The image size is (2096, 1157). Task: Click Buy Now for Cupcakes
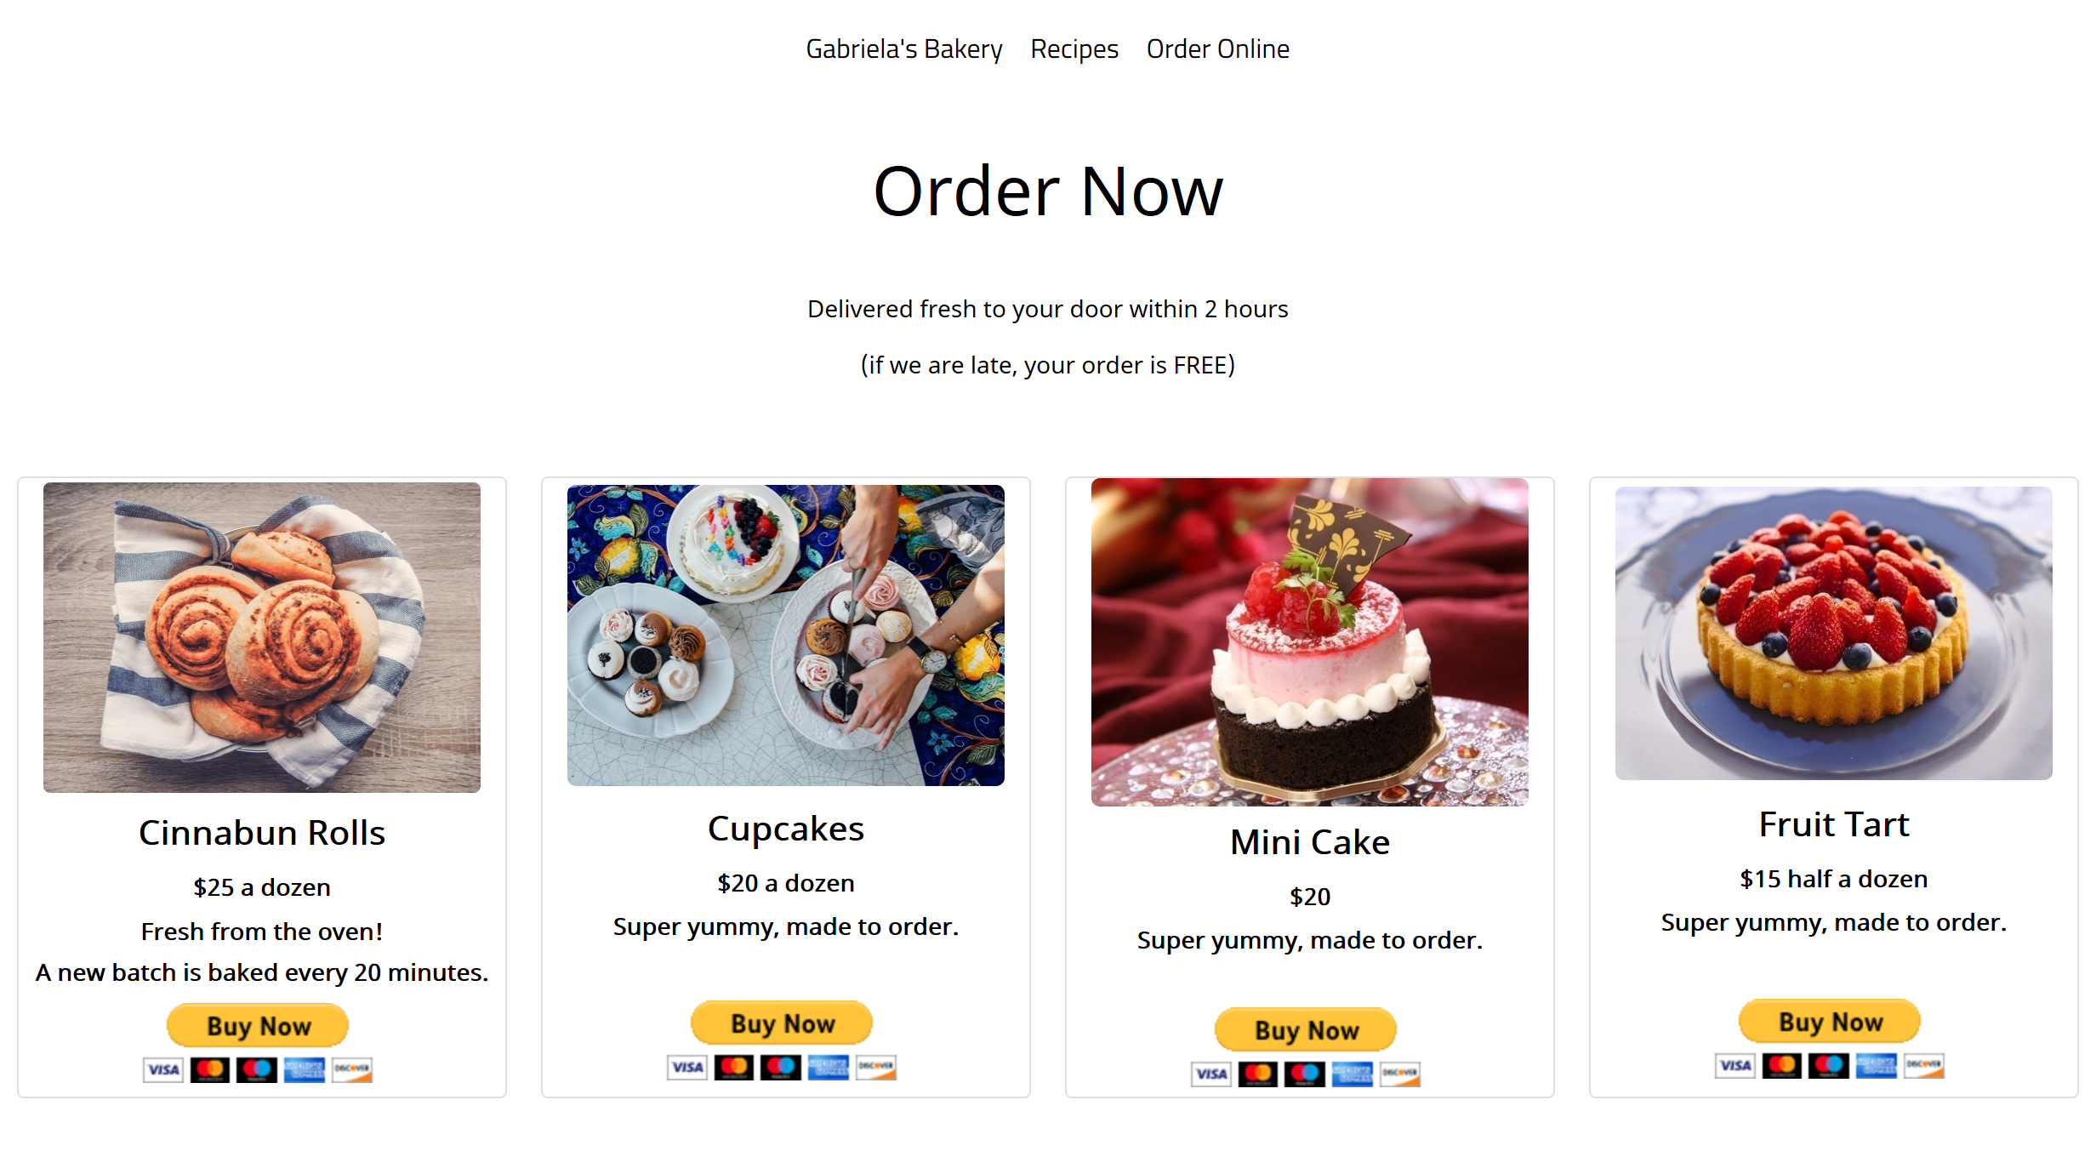coord(782,1023)
